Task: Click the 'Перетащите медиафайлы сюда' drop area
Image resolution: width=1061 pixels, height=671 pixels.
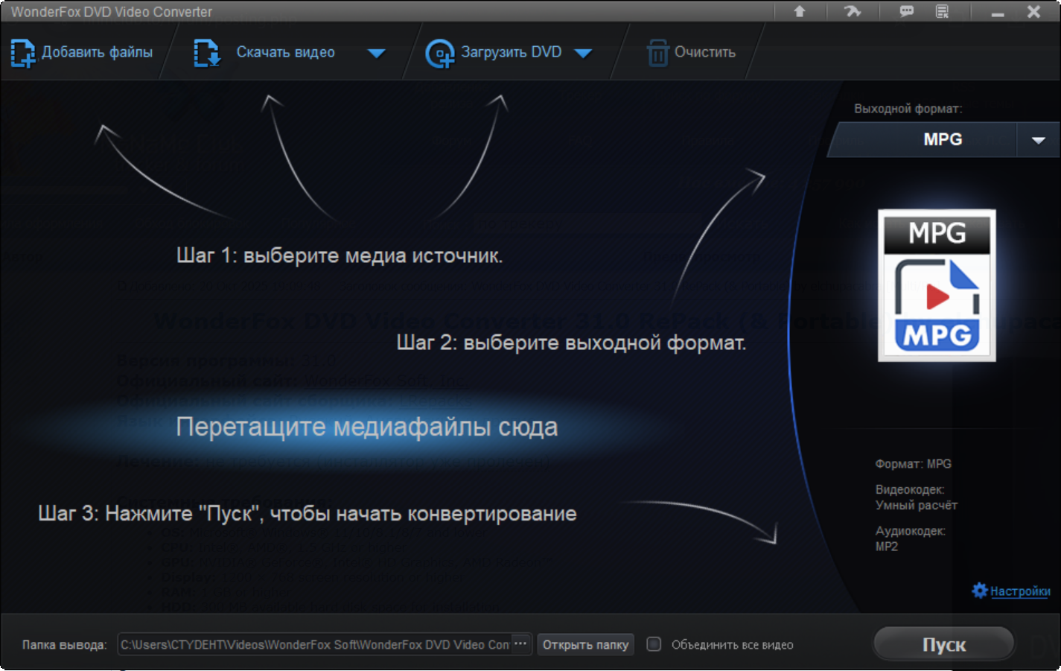Action: [366, 427]
